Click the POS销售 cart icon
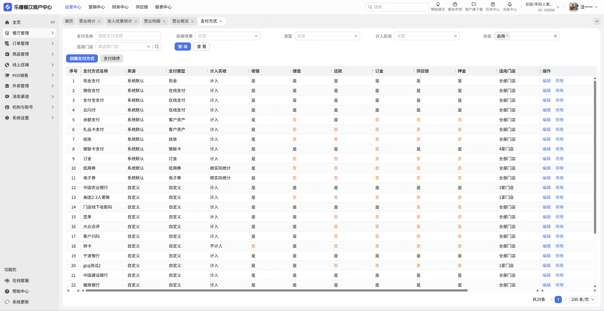Image resolution: width=604 pixels, height=311 pixels. 7,75
